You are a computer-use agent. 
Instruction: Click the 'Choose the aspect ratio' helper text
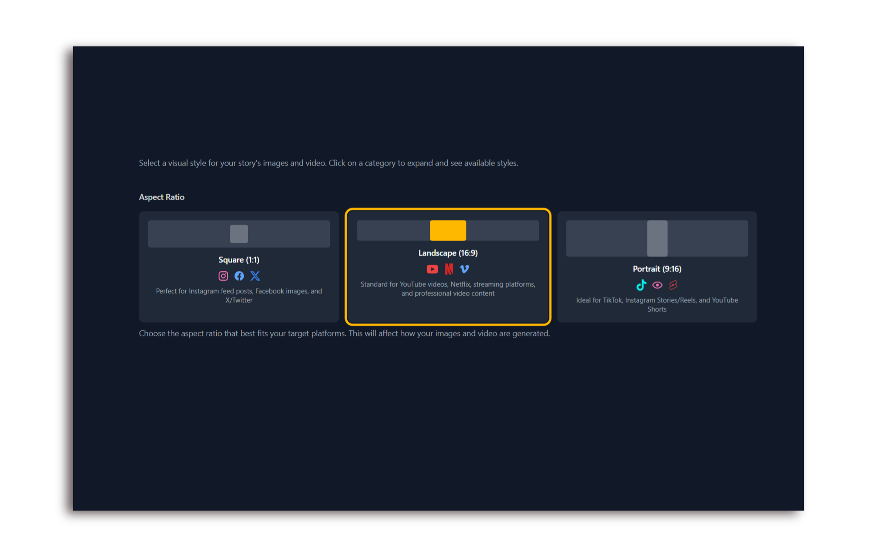point(344,333)
